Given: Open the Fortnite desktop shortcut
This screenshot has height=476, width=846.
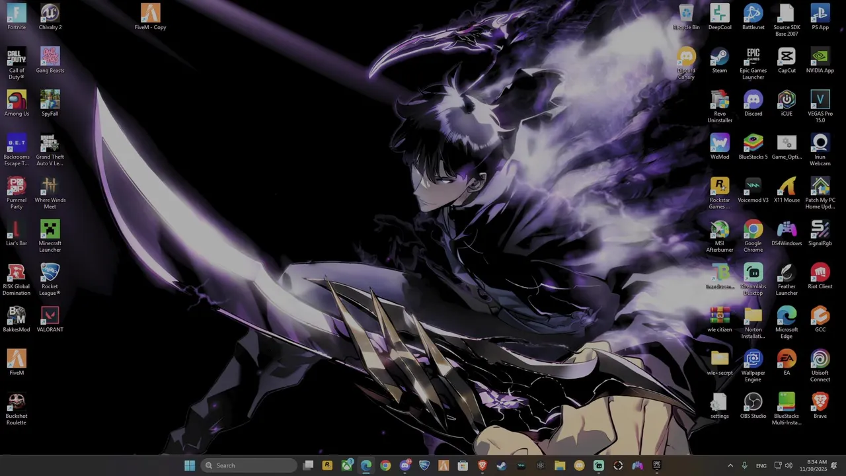Looking at the screenshot, I should 17,17.
